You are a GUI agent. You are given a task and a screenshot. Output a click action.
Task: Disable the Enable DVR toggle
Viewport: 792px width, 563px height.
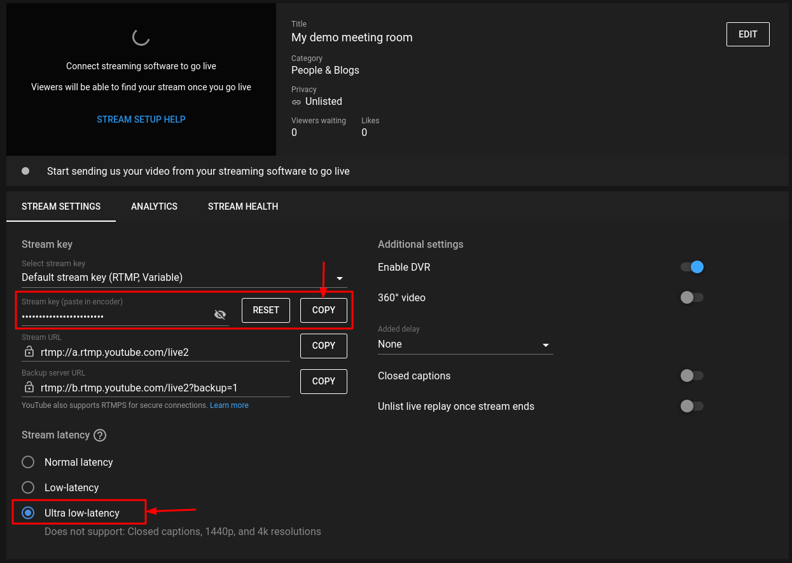[691, 267]
